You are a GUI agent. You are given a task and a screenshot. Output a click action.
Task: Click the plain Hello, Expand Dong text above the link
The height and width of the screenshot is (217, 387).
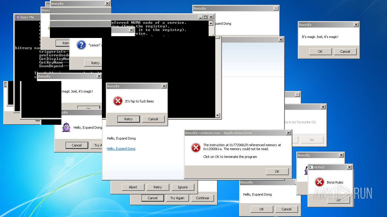point(121,138)
